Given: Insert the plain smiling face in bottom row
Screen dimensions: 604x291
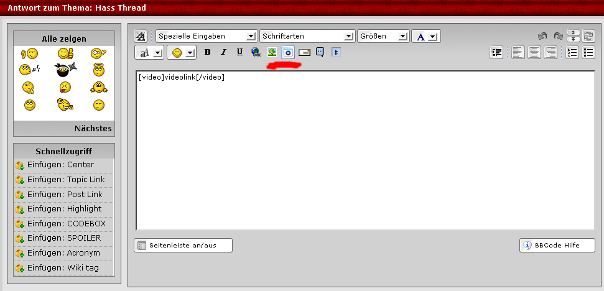Looking at the screenshot, I should [30, 104].
